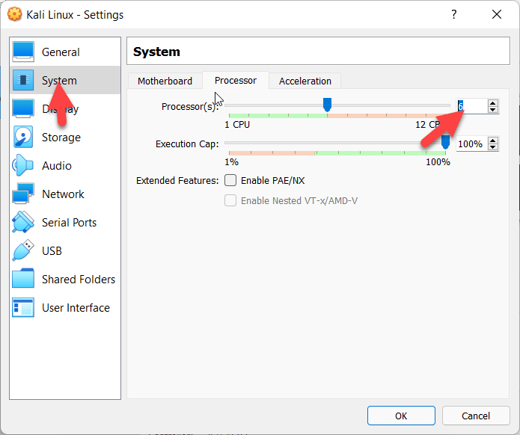Click the Cancel button
This screenshot has width=520, height=435.
click(476, 416)
